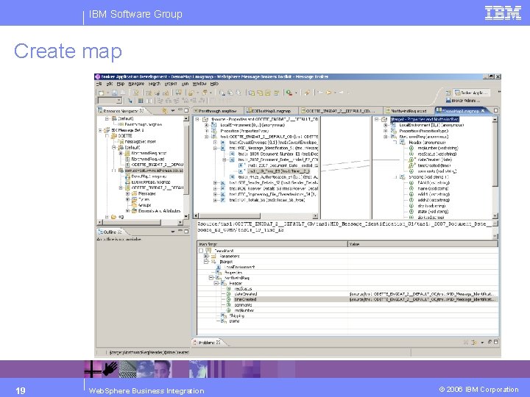Open the Edit menu
Screen dimensions: 530x397
[110, 84]
